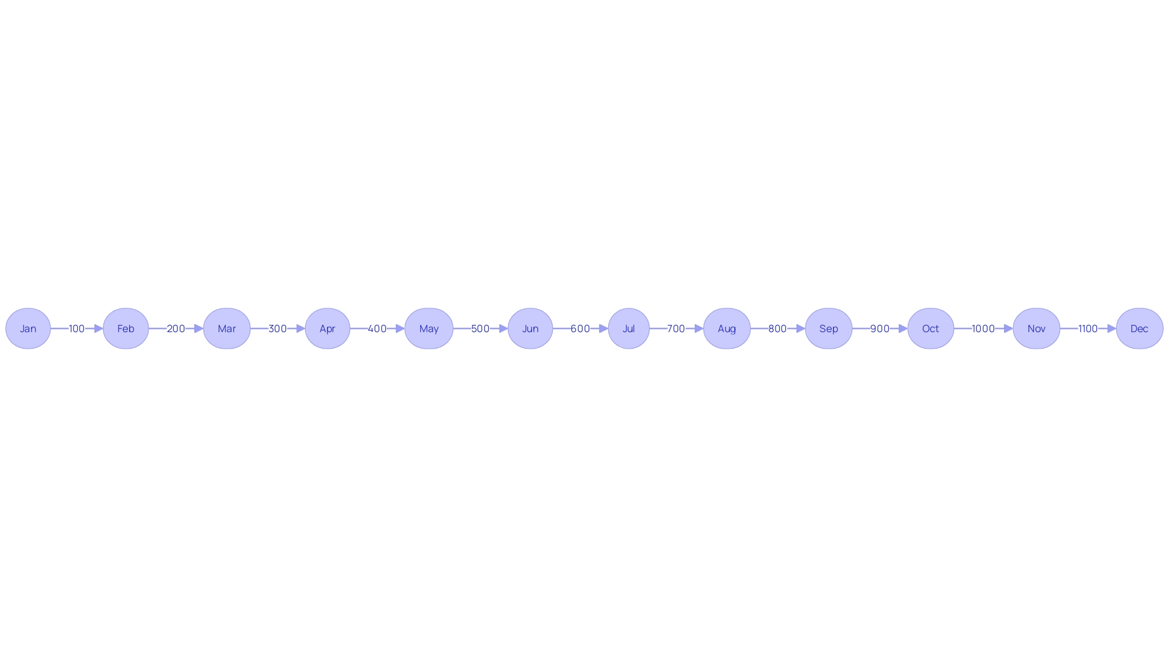Viewport: 1169px width, 657px height.
Task: Toggle the Aug node selection
Action: tap(726, 328)
